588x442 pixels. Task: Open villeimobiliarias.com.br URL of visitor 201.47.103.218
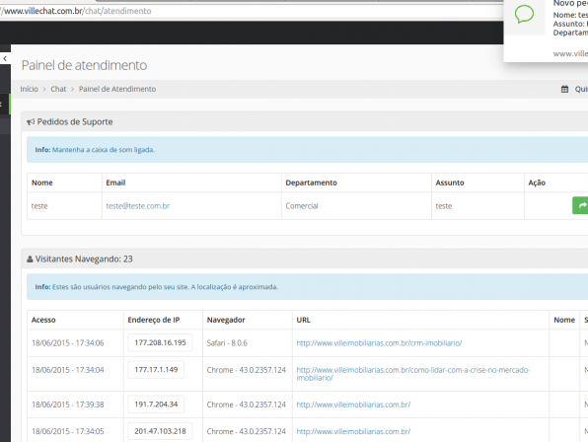(x=353, y=431)
